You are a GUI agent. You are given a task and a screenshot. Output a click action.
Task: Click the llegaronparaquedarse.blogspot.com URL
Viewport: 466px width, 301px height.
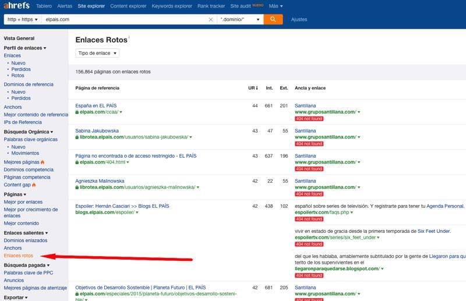pos(337,268)
